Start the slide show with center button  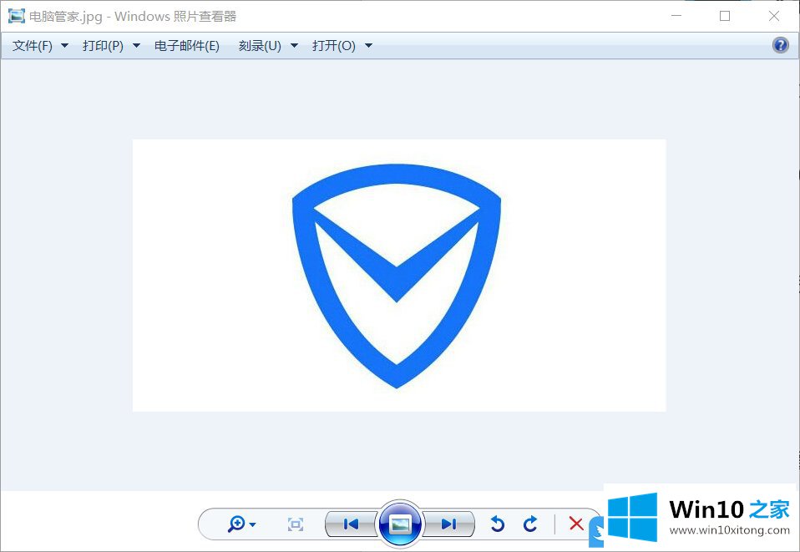pyautogui.click(x=401, y=524)
